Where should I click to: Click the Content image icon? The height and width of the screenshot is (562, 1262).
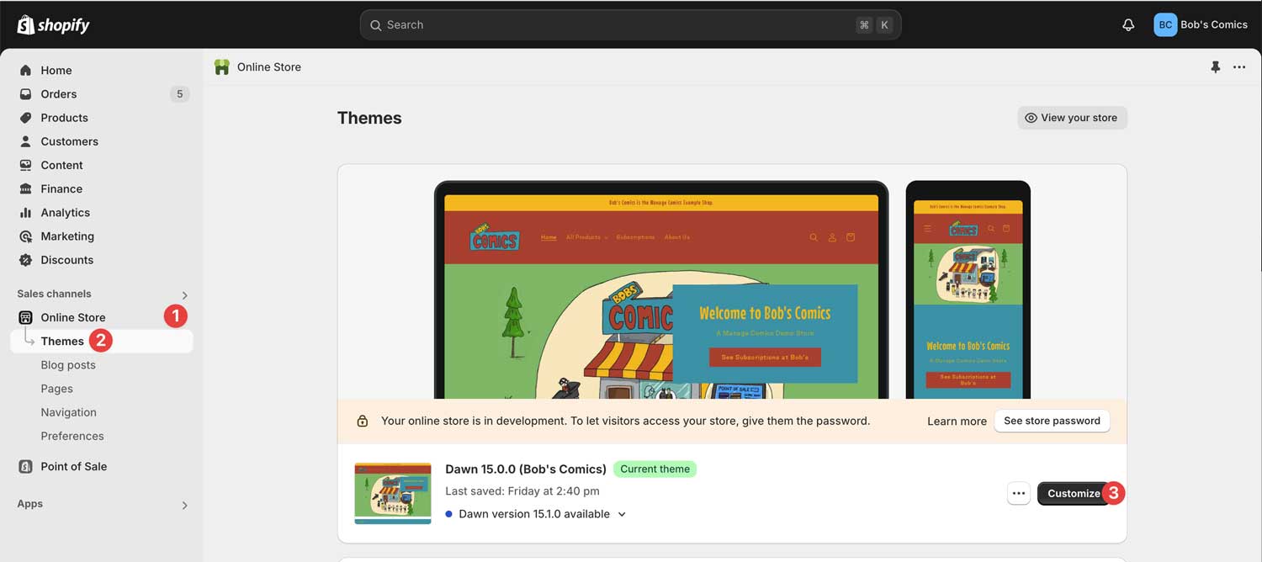tap(25, 165)
